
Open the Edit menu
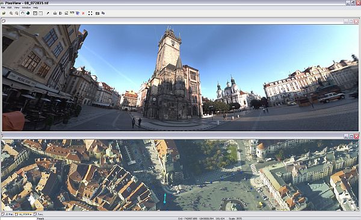point(10,8)
